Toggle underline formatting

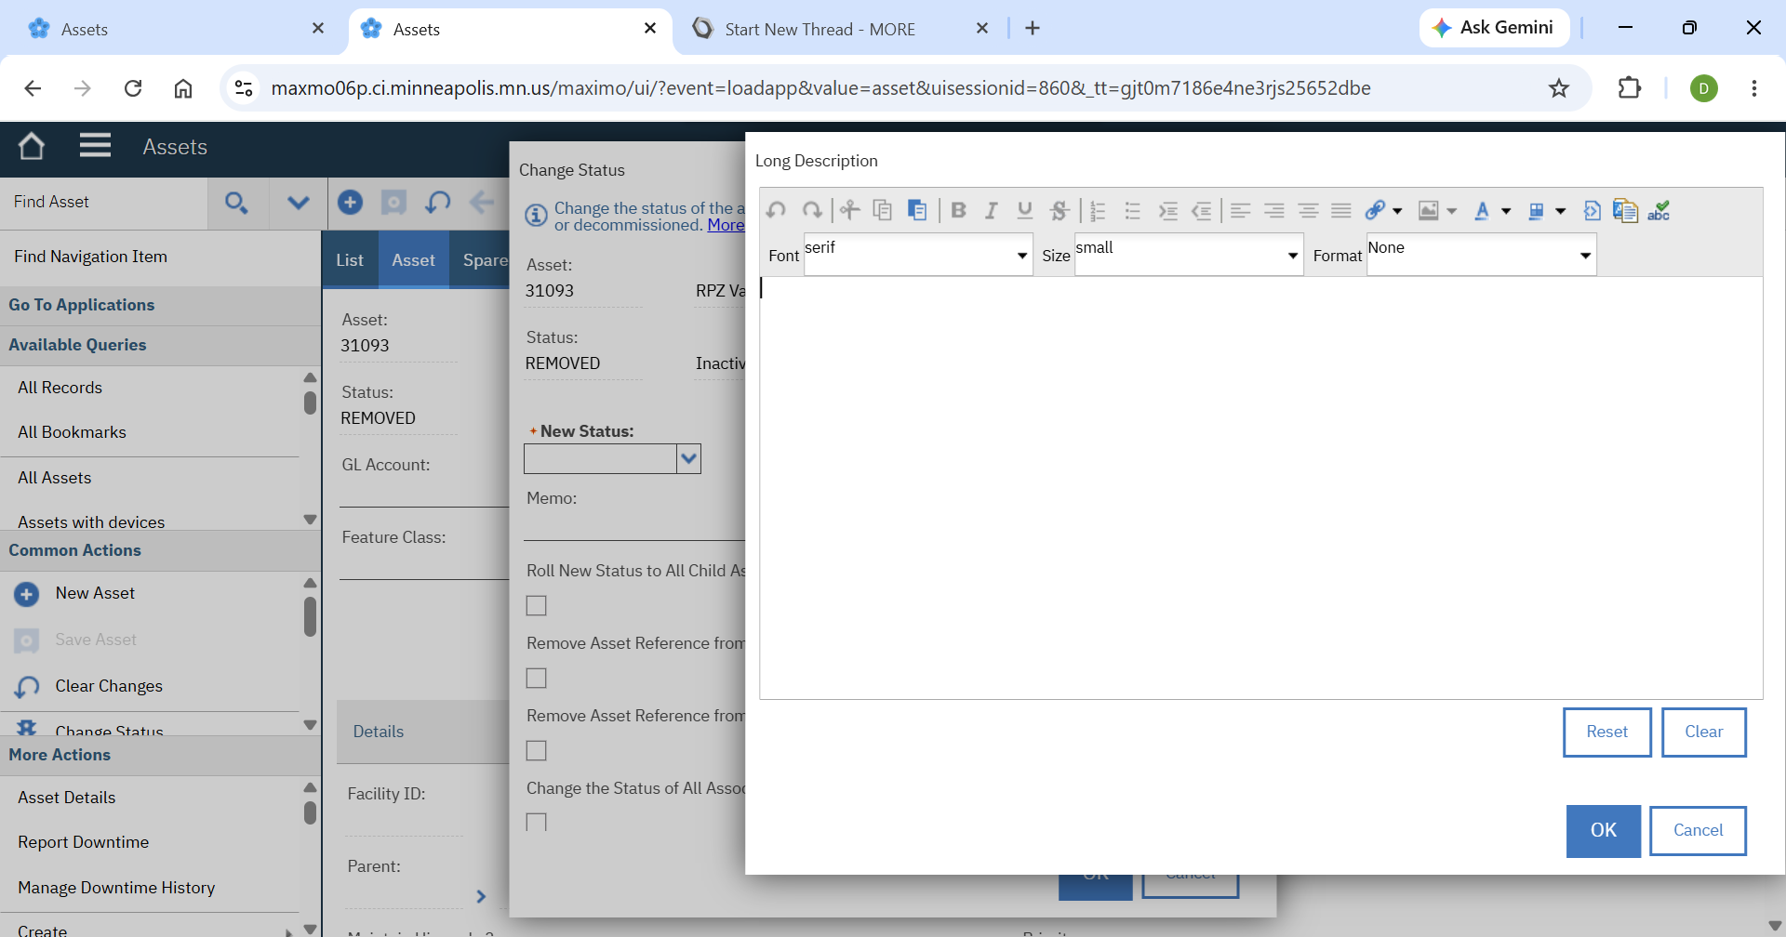click(x=1025, y=211)
